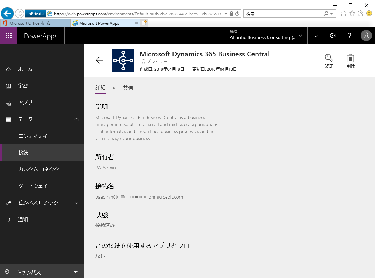The image size is (375, 278).
Task: Select the Details (詳細) tab
Action: (x=101, y=88)
